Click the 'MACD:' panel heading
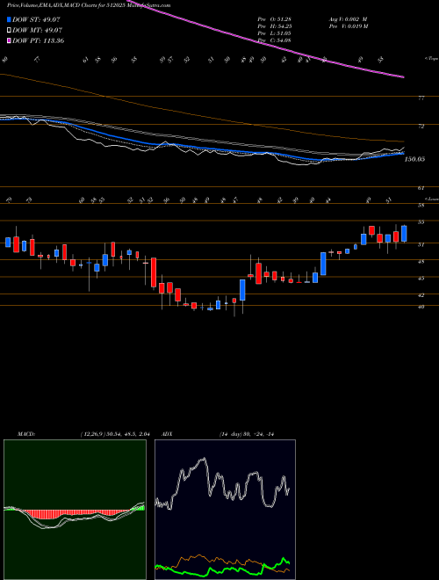Image resolution: width=439 pixels, height=580 pixels. click(x=26, y=434)
